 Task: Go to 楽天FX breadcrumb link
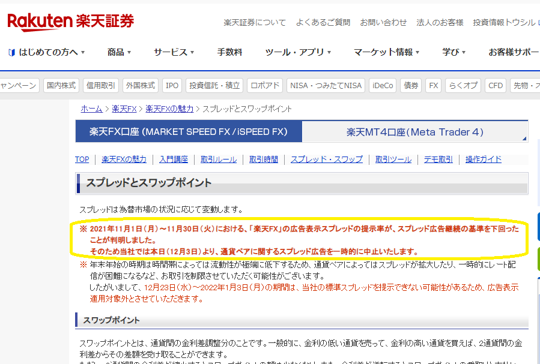click(124, 109)
